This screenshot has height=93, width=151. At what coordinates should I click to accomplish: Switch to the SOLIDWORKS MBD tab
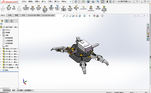click(48, 15)
